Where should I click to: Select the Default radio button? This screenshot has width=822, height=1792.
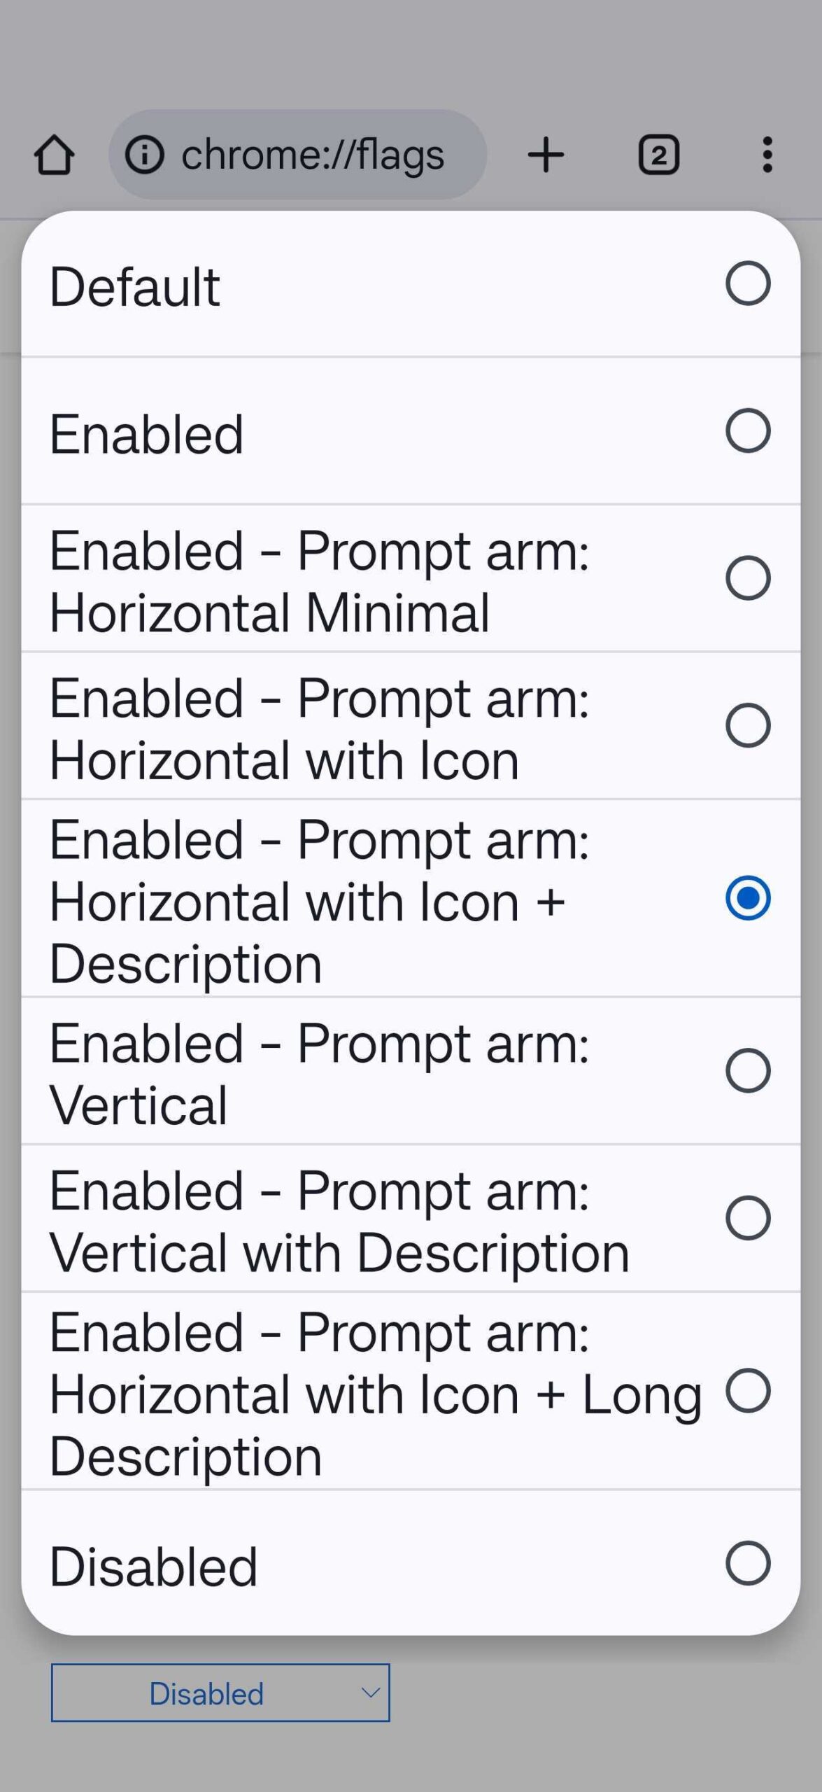tap(748, 283)
